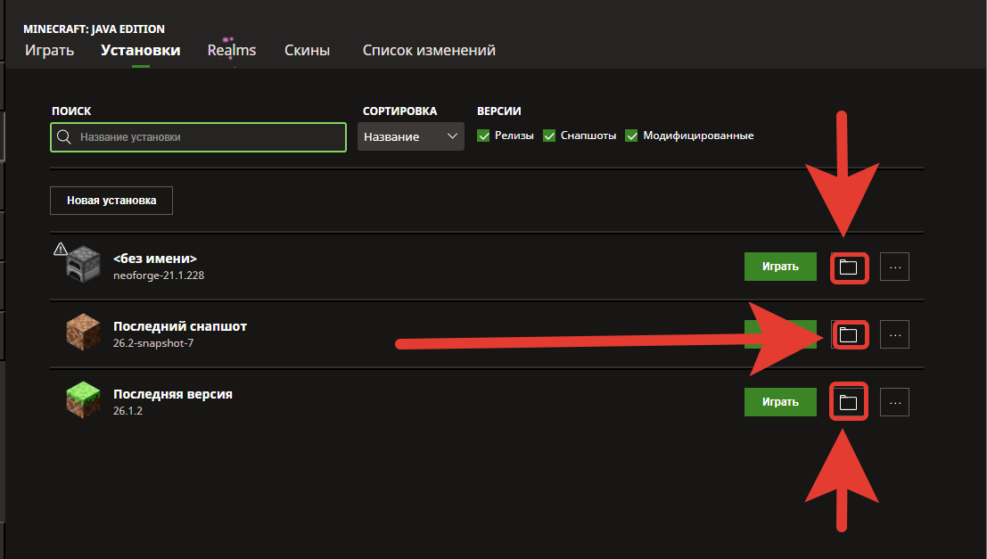The width and height of the screenshot is (987, 559).
Task: Switch to the Установки tab
Action: pos(140,50)
